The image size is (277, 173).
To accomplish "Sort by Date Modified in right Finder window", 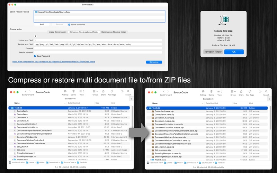I will (212, 103).
